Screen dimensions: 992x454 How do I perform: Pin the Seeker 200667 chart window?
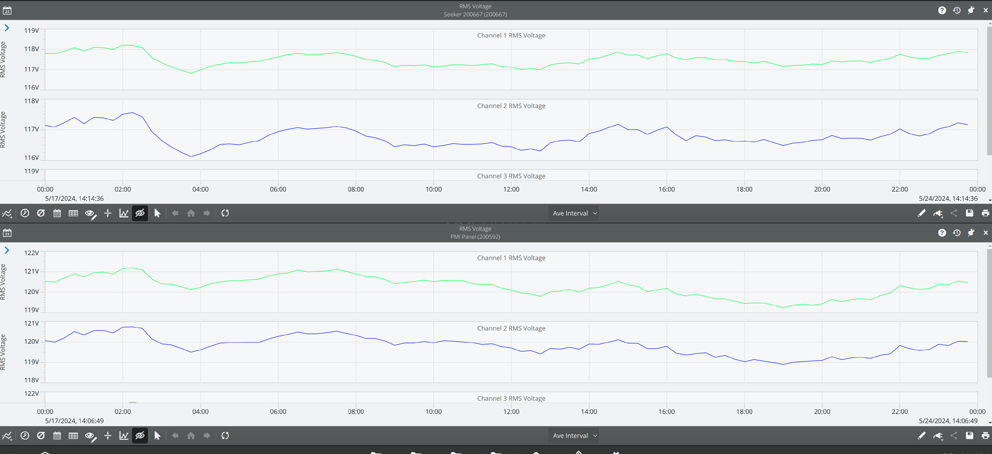pyautogui.click(x=971, y=10)
